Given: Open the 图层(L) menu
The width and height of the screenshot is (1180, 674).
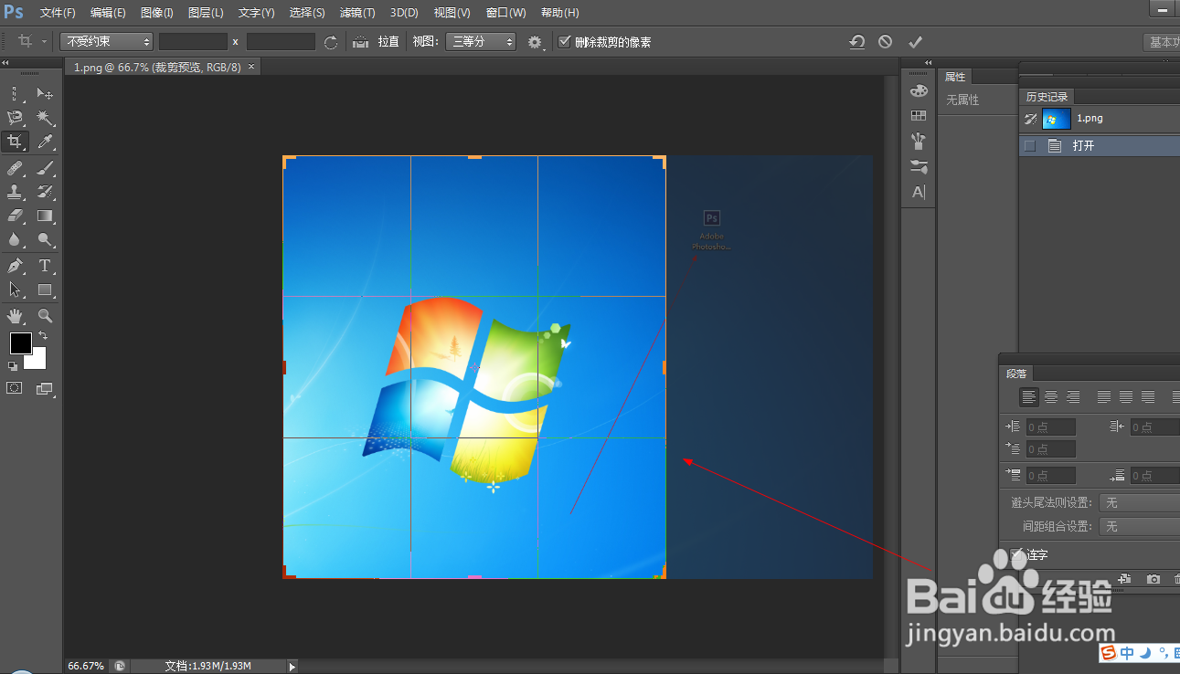Looking at the screenshot, I should tap(206, 13).
